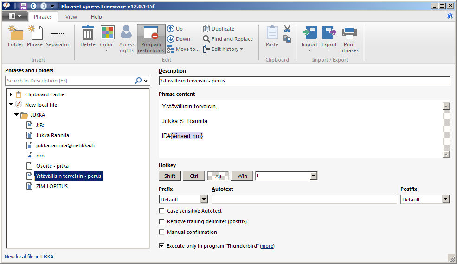Cut with the scissors icon
Screen dimensions: 457x264
(287, 29)
